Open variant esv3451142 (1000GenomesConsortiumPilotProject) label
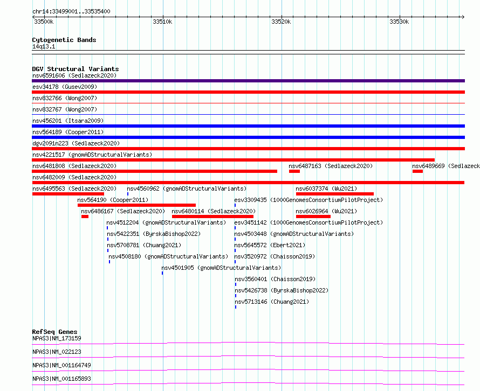The width and height of the screenshot is (480, 391). (308, 222)
